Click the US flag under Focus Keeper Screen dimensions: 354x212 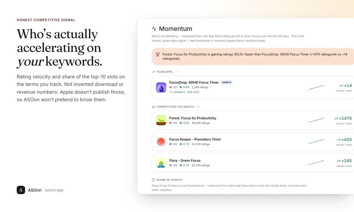click(171, 144)
